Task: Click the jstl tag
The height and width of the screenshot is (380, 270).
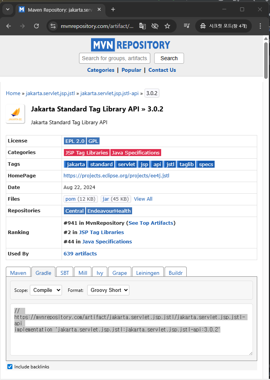Action: coord(170,164)
